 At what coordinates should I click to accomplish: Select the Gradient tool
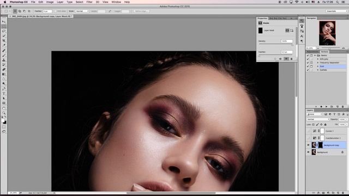4,74
